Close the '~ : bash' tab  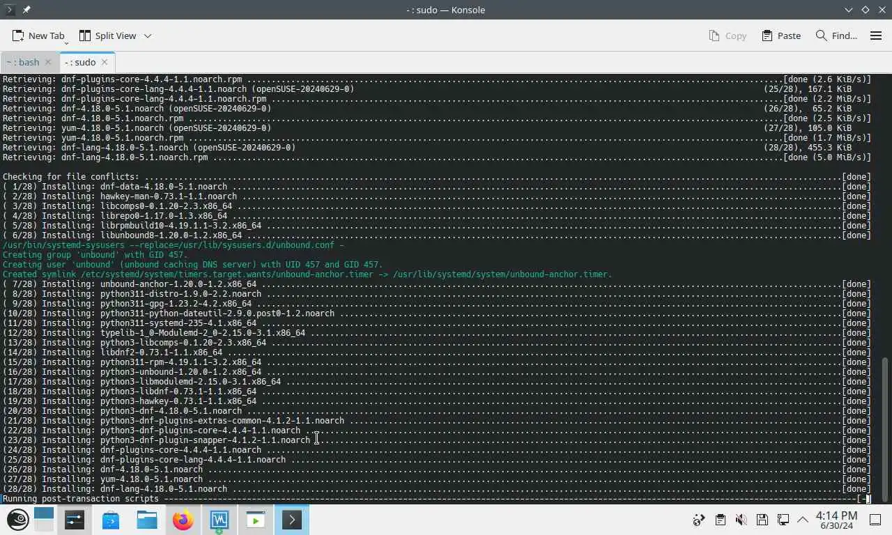(x=48, y=62)
